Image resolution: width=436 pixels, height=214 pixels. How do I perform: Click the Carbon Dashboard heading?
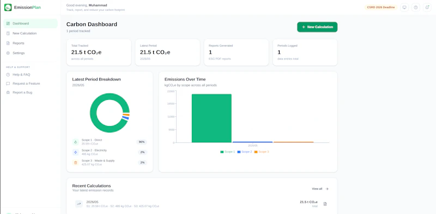92,24
